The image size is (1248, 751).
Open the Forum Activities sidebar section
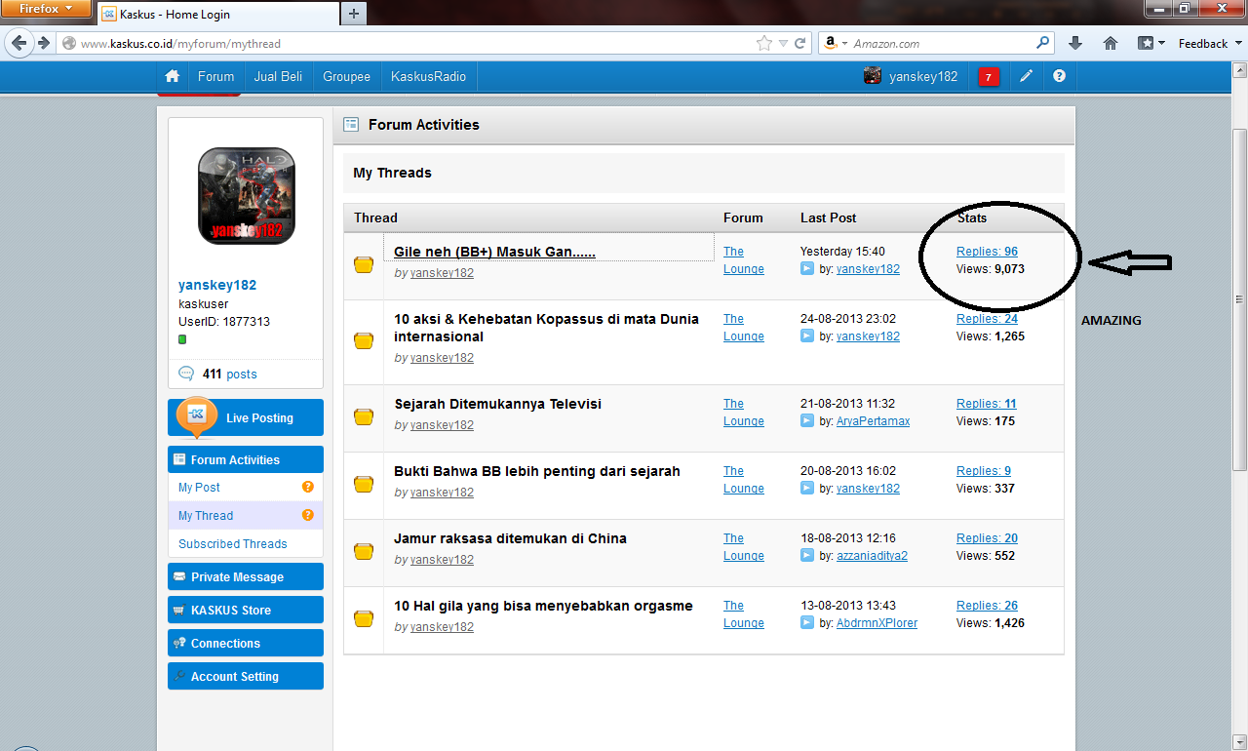246,459
